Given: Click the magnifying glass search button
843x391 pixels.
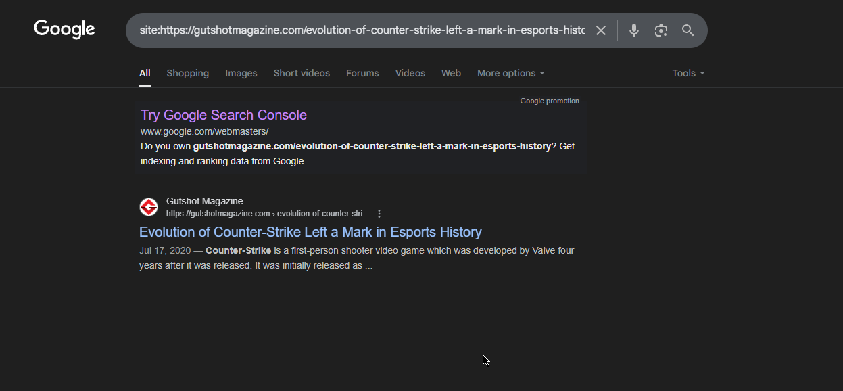Looking at the screenshot, I should [x=688, y=30].
